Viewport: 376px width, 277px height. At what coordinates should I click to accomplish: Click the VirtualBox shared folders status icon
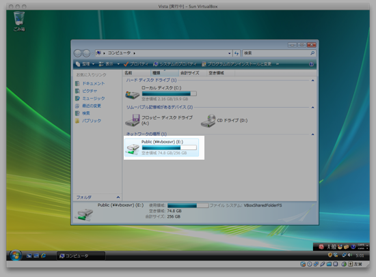click(329, 264)
